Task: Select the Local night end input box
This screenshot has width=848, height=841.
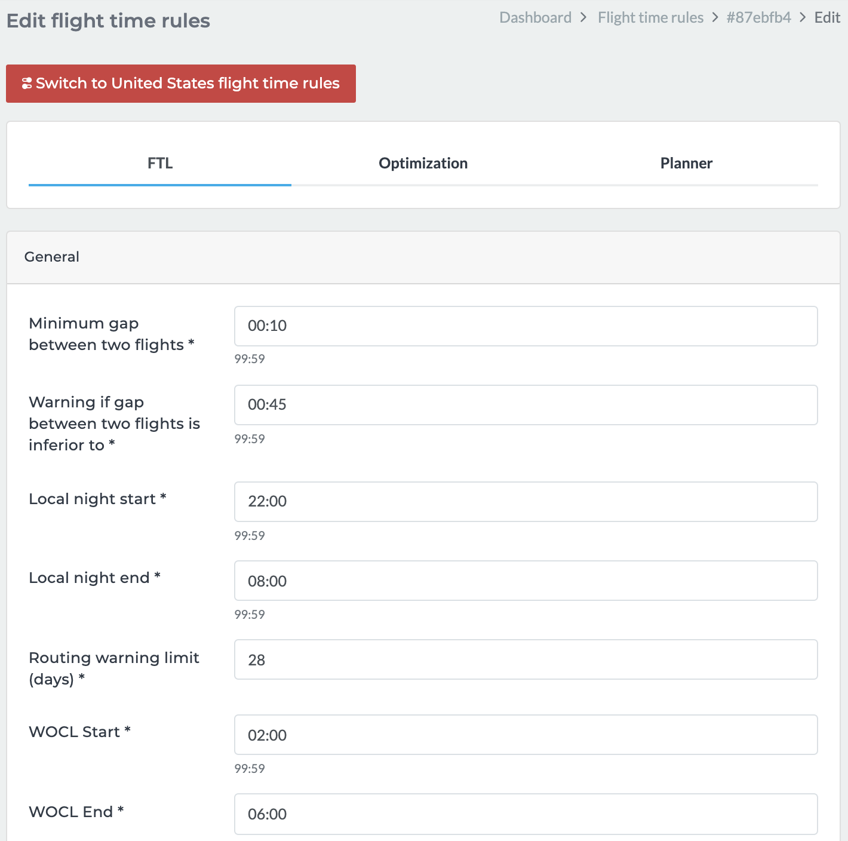Action: tap(526, 581)
